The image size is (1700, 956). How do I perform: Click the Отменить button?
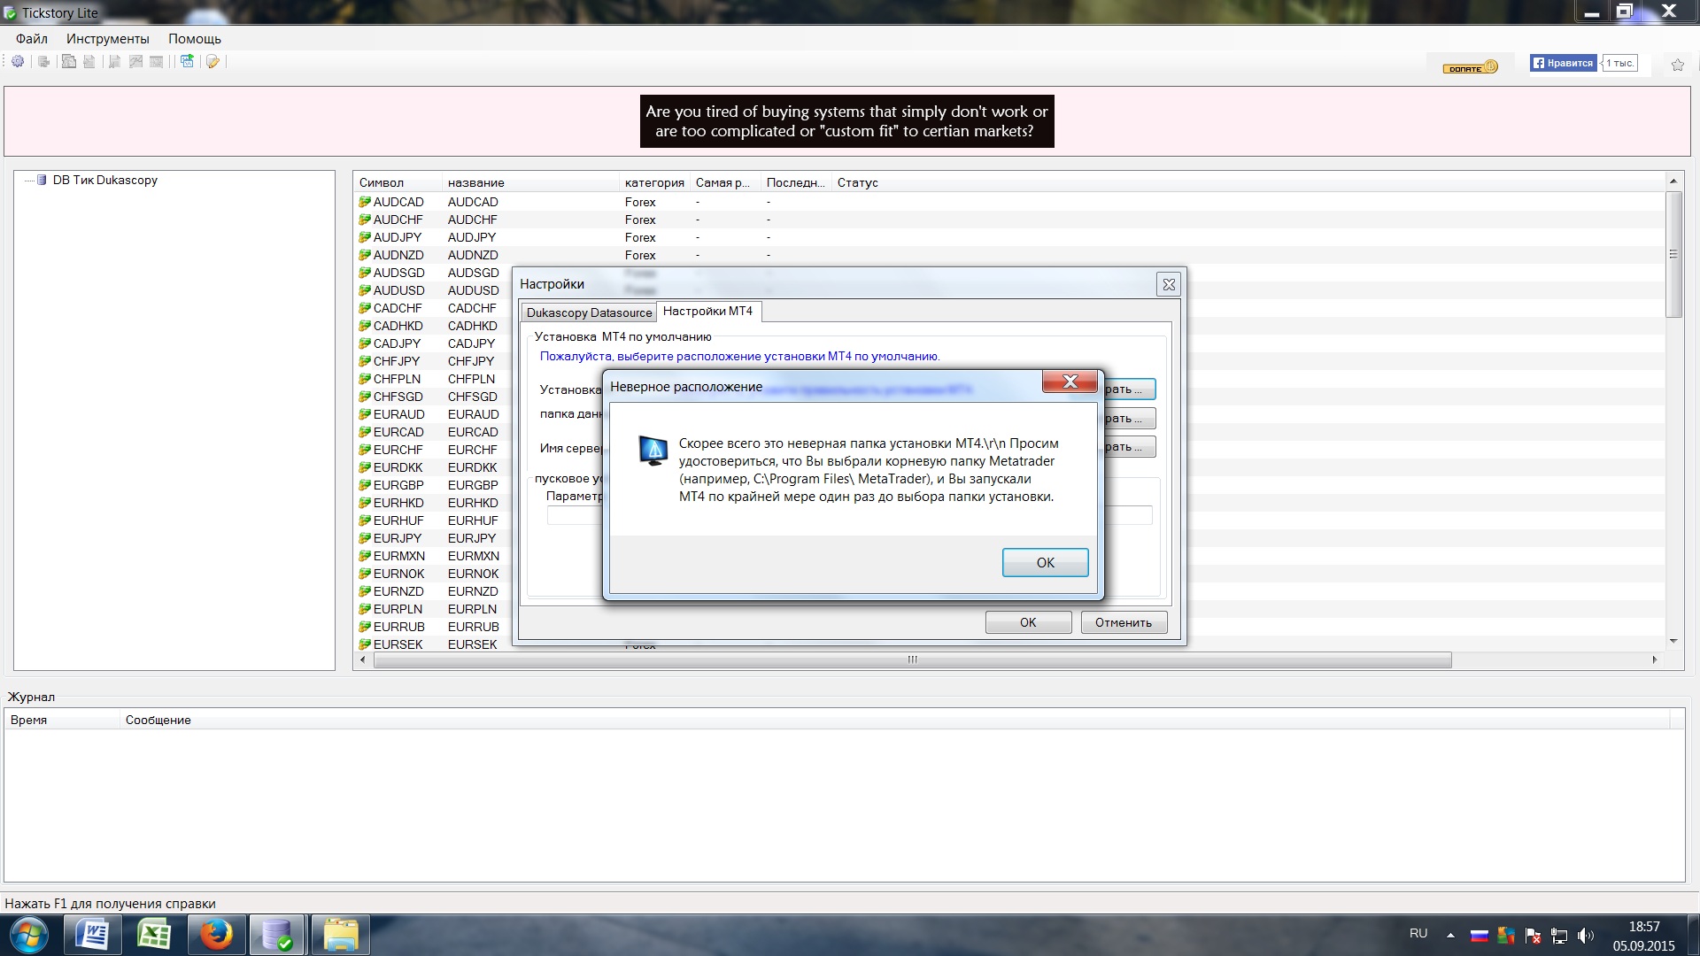point(1124,622)
